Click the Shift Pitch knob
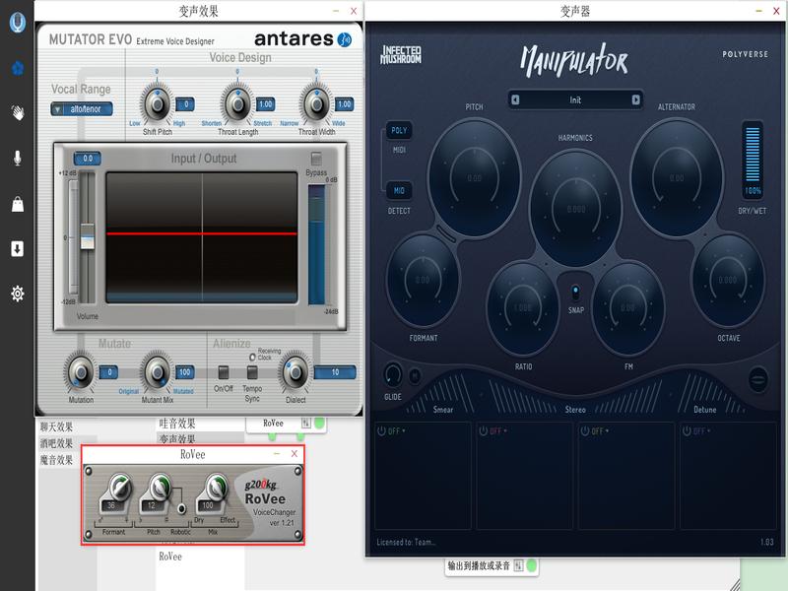This screenshot has height=591, width=788. pos(158,104)
